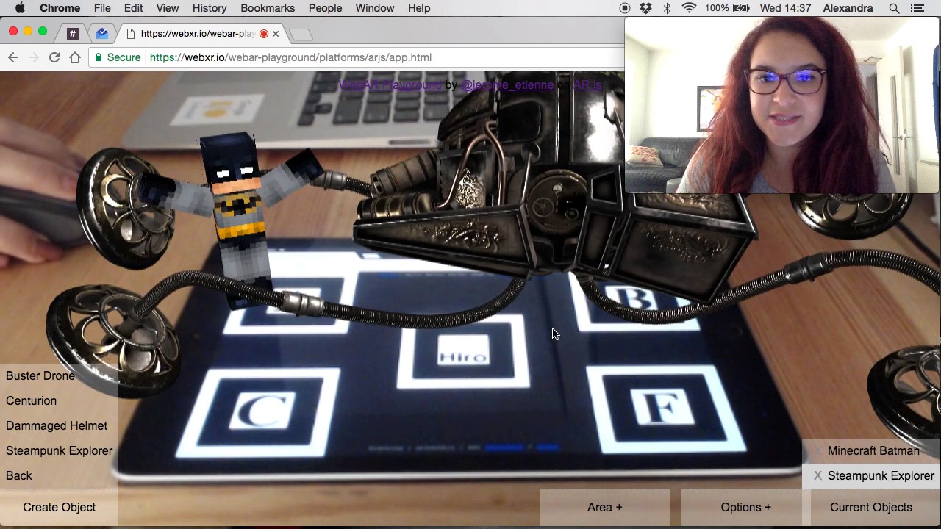The height and width of the screenshot is (529, 941).
Task: Toggle the Current Objects list
Action: point(871,507)
